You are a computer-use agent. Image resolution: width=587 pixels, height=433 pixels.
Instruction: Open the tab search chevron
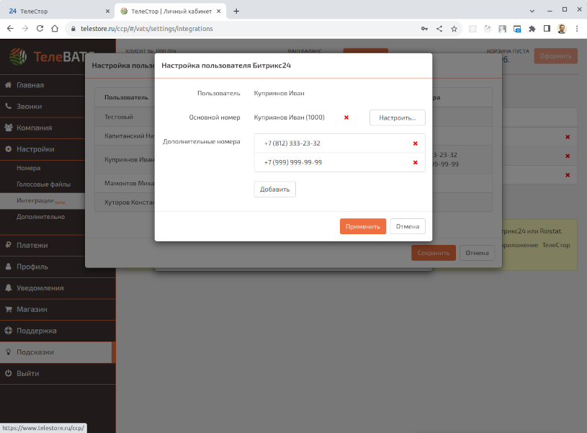pyautogui.click(x=532, y=12)
